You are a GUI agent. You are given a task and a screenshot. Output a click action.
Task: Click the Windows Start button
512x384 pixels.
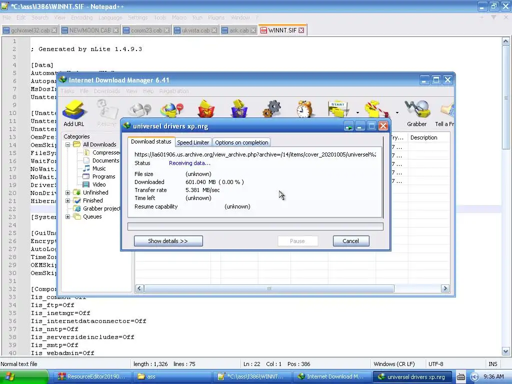(x=24, y=377)
